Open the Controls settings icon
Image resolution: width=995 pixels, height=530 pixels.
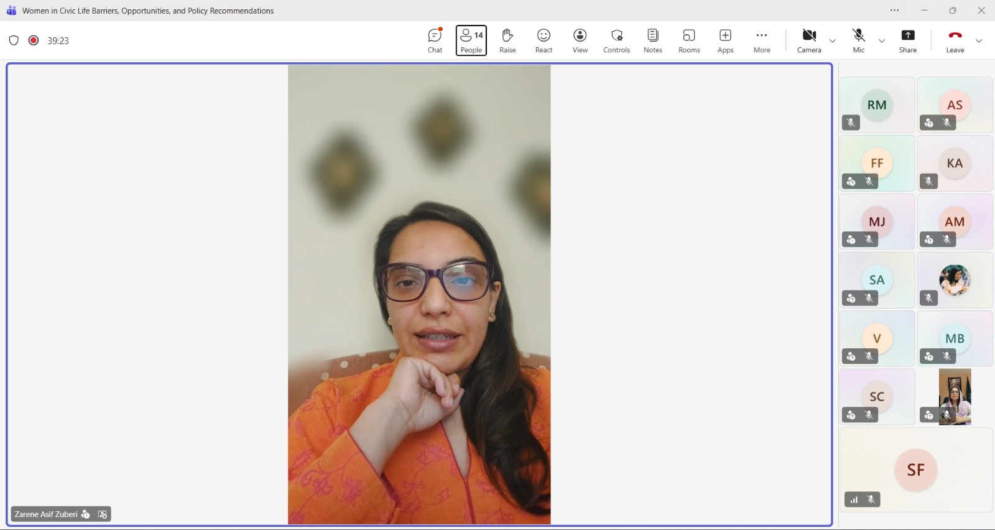616,40
